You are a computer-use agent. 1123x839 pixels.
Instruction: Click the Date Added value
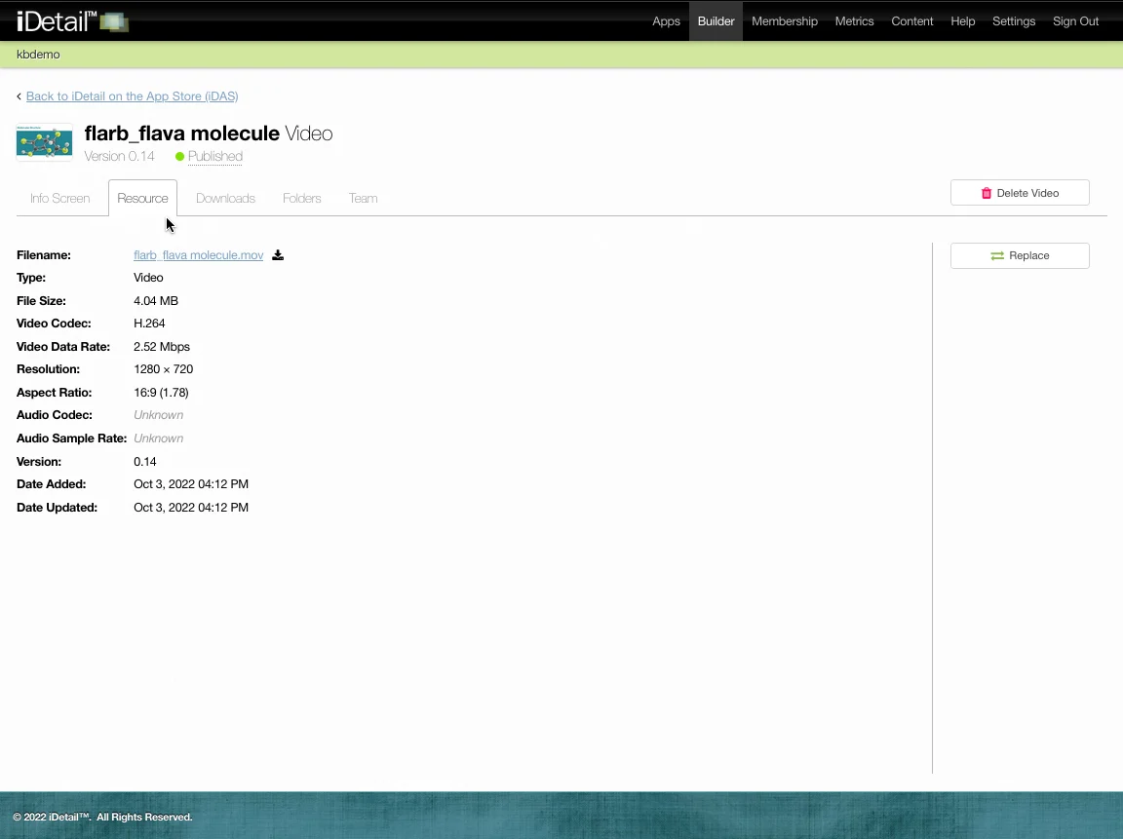[x=190, y=484]
